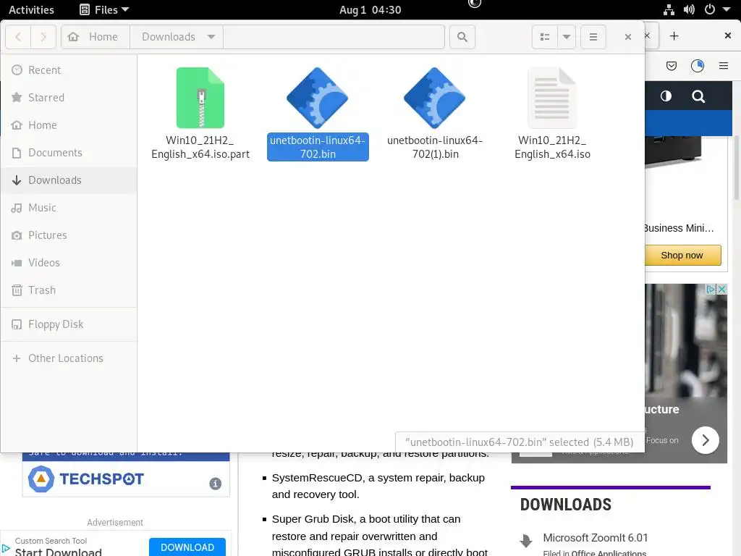Screen dimensions: 741x556
Task: Click the Win10_21H2_English_x64.iso filename label
Action: pos(552,147)
